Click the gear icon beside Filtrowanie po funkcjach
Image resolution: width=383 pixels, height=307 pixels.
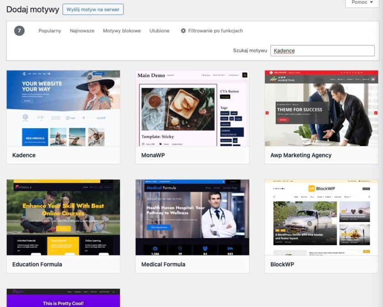183,31
